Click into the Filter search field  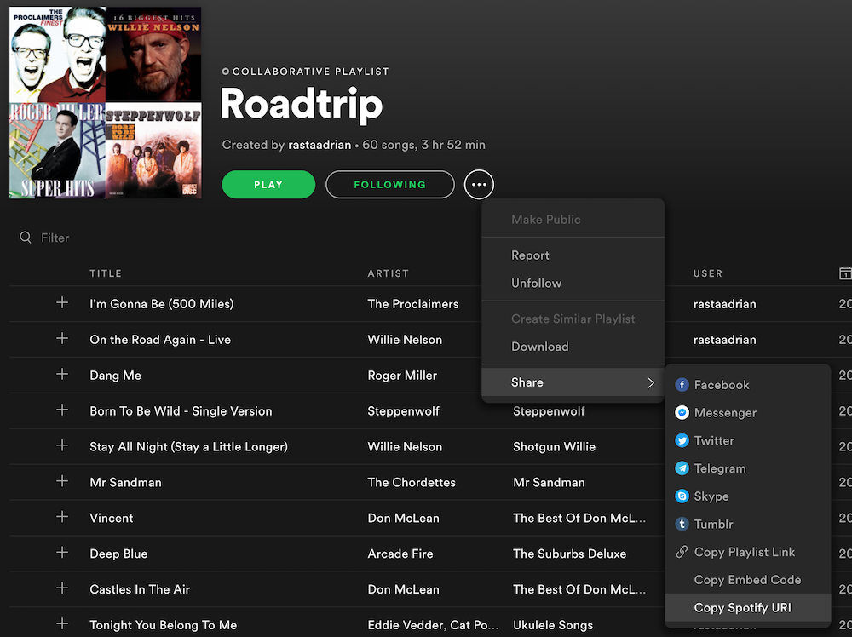point(55,238)
